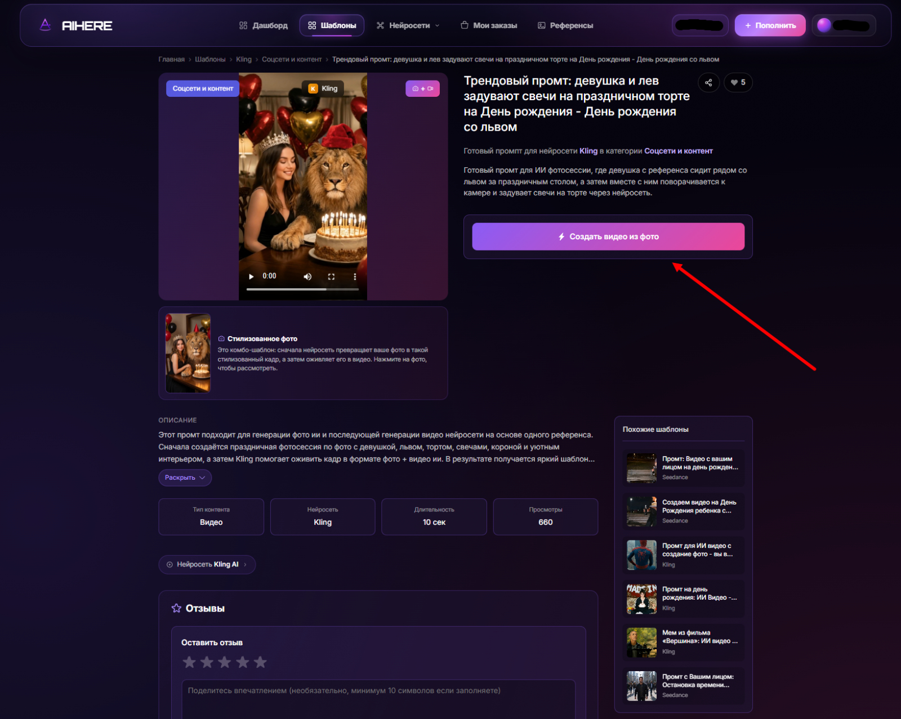Go to Главная breadcrumb
901x719 pixels.
[x=171, y=59]
